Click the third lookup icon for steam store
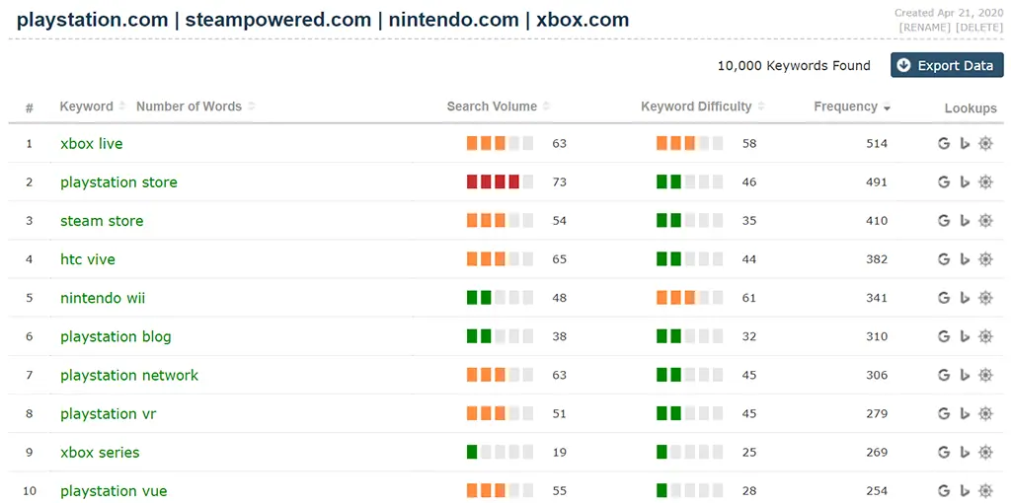The height and width of the screenshot is (503, 1011). pos(985,221)
